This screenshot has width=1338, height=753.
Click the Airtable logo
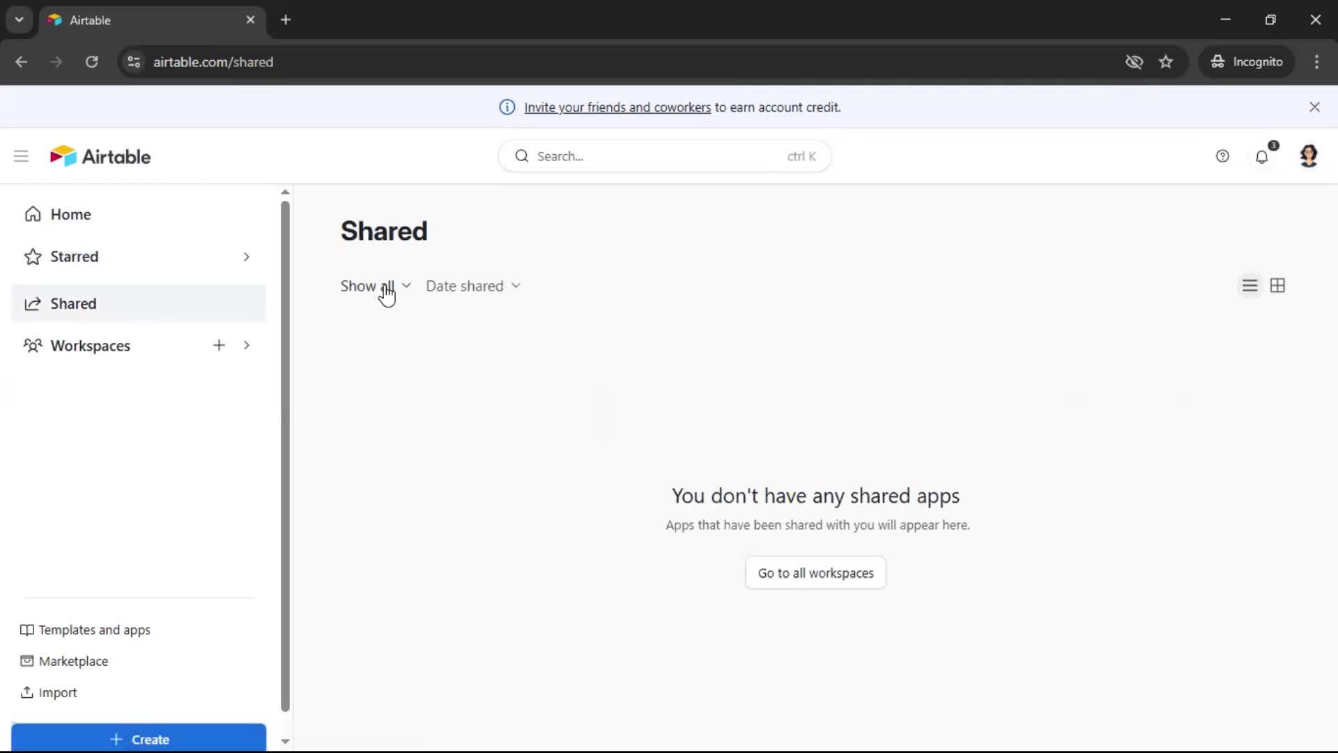100,156
